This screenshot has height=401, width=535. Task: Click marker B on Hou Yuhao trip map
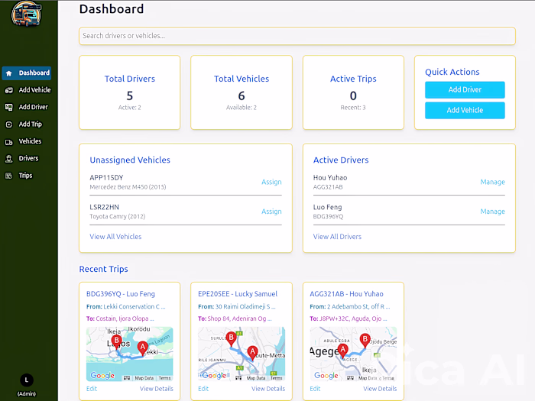[365, 340]
